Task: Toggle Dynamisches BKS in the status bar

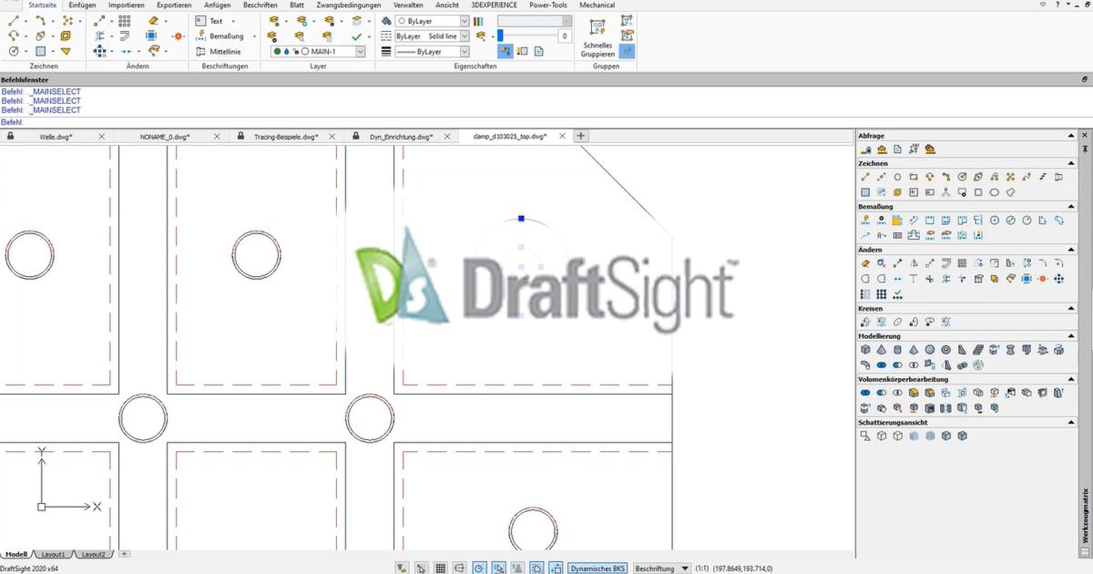Action: point(598,567)
